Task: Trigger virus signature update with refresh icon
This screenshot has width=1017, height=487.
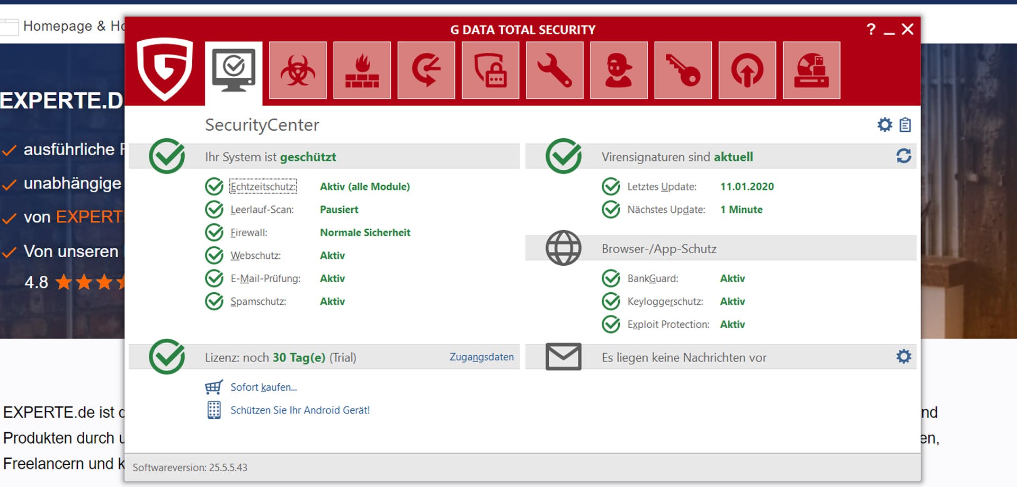Action: (x=903, y=156)
